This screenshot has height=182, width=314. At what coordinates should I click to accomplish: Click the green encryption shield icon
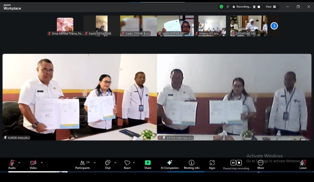[x=221, y=7]
